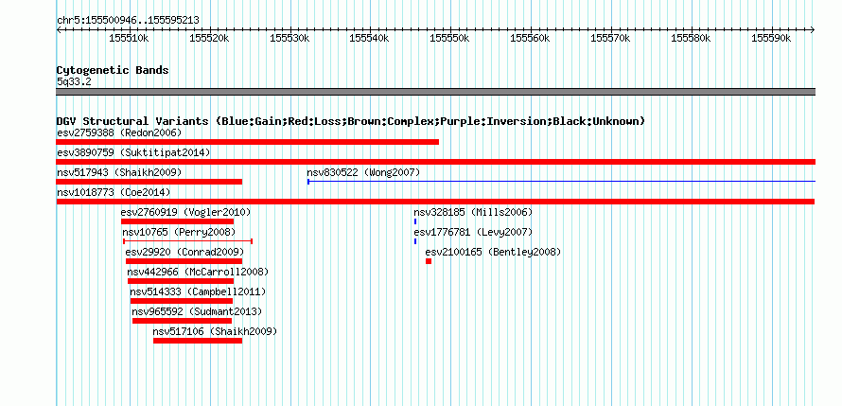Select the nsv442966 red bar
This screenshot has height=406, width=842.
181,281
